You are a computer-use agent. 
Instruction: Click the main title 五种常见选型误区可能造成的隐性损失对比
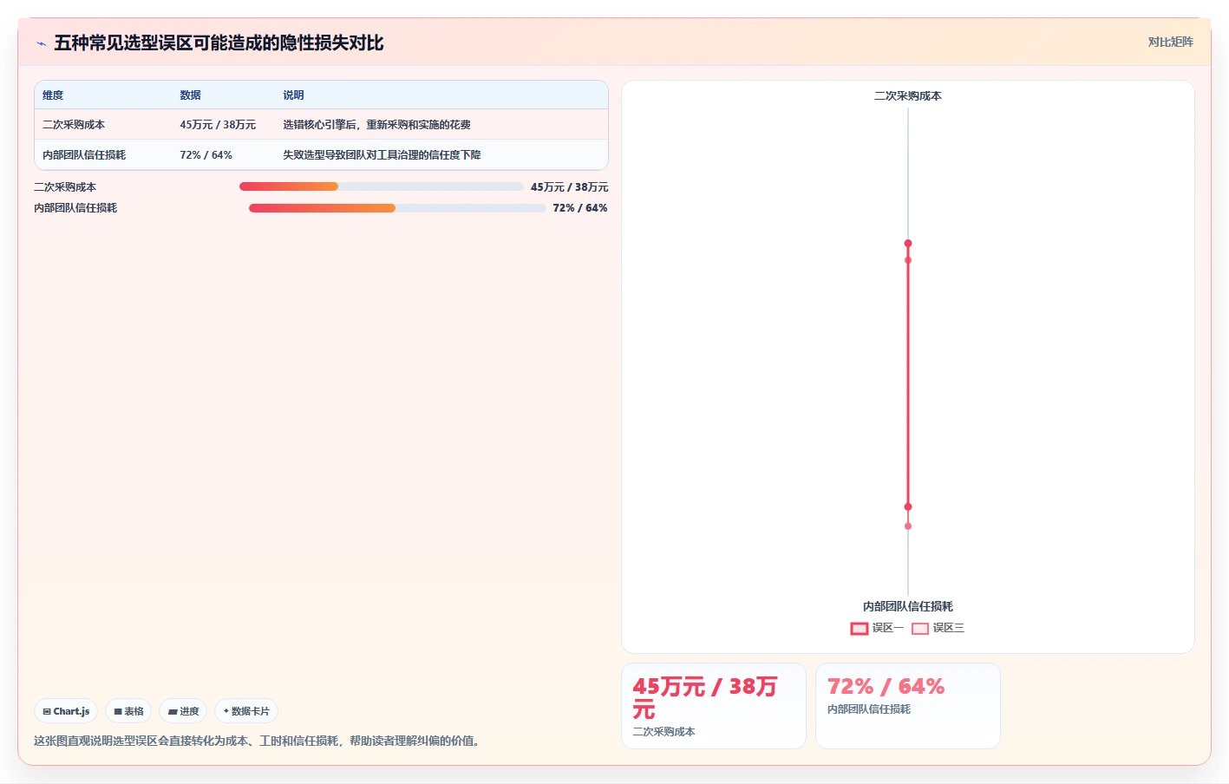pyautogui.click(x=219, y=43)
